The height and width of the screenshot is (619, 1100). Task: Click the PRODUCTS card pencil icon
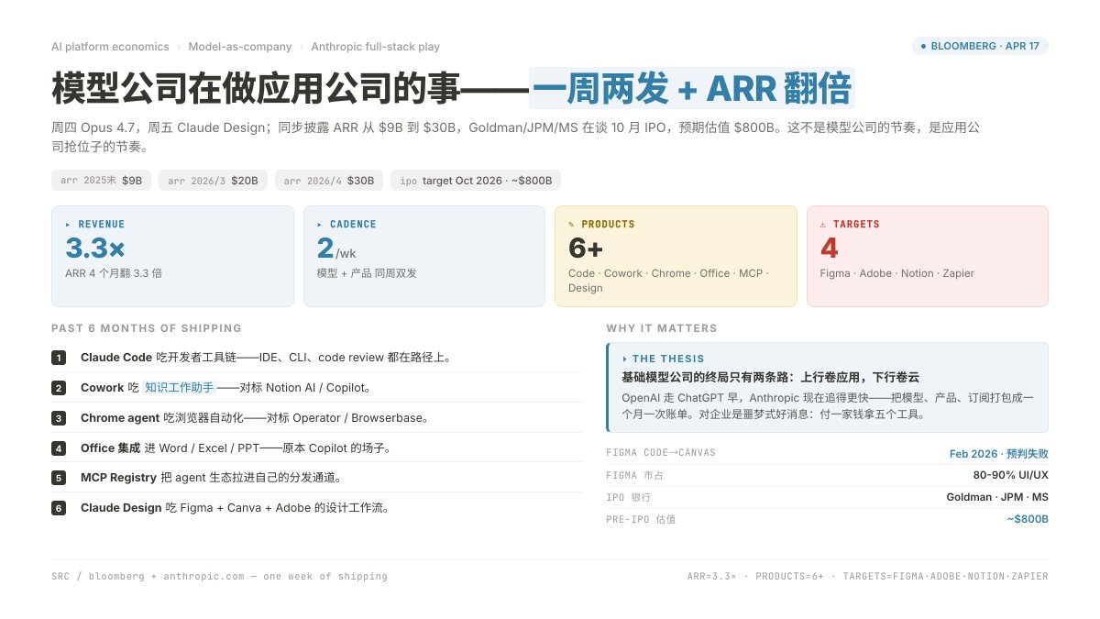coord(572,225)
